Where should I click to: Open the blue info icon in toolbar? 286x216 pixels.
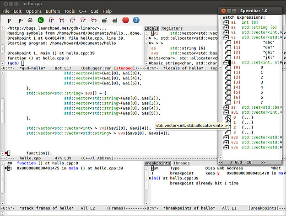[137, 20]
